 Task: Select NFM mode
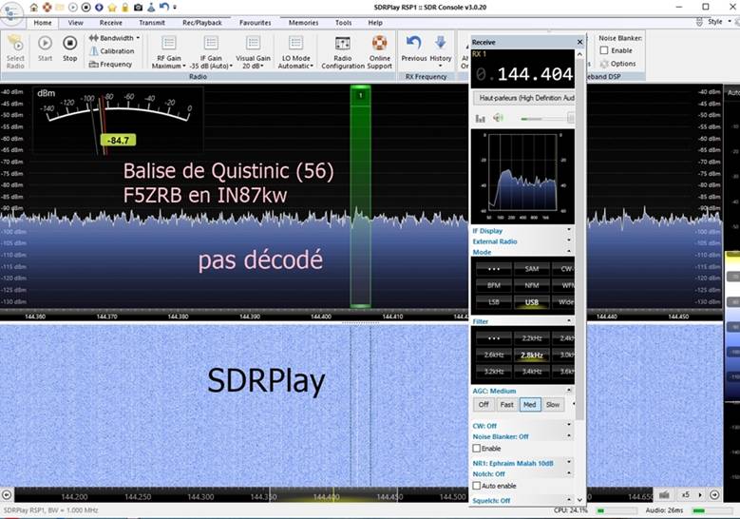(x=531, y=285)
